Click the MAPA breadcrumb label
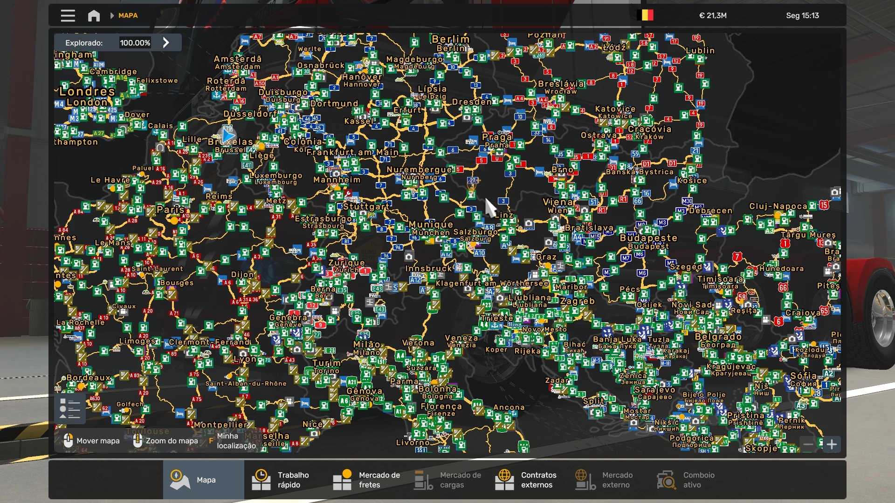 128,15
